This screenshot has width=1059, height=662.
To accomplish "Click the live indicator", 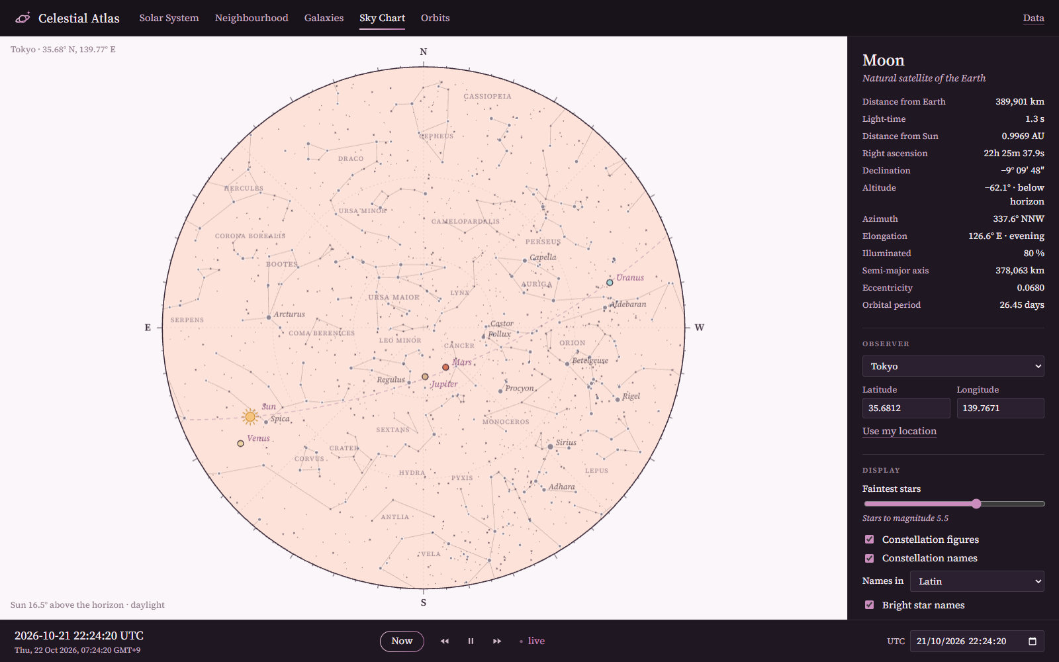I will click(x=532, y=641).
